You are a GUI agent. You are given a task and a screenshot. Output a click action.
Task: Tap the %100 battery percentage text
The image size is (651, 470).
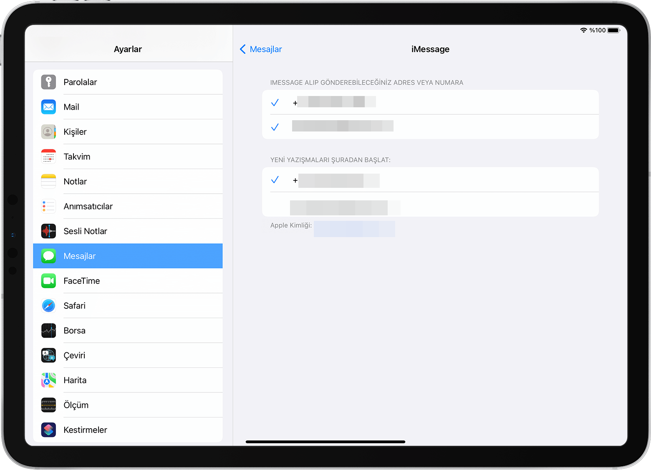point(598,30)
